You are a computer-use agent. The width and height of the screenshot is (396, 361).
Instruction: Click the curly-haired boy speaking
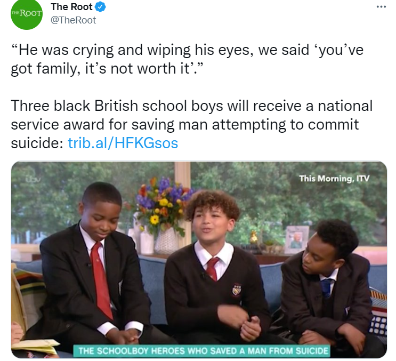(215, 268)
